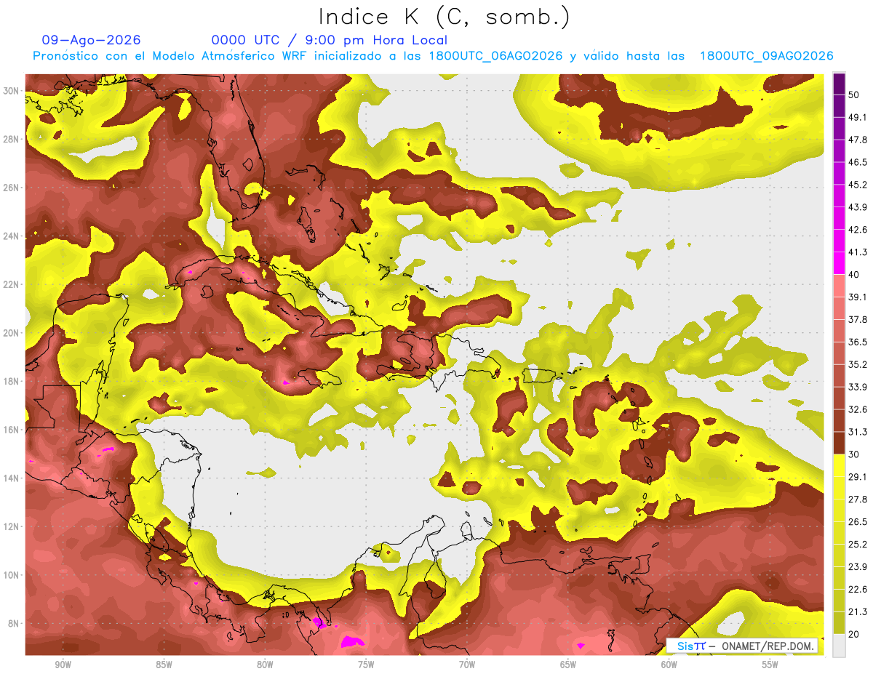Screen dimensions: 873x674
Task: Click legend value '50'
Action: (x=854, y=95)
